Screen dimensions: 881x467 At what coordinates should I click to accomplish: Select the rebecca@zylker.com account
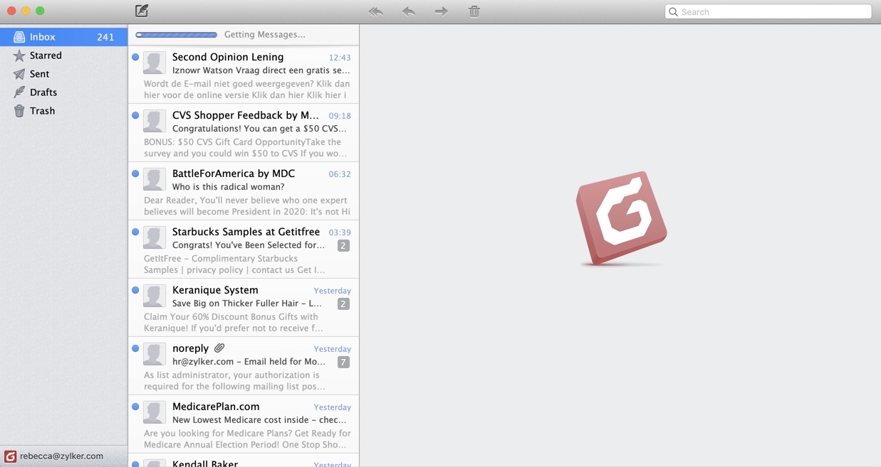coord(61,456)
